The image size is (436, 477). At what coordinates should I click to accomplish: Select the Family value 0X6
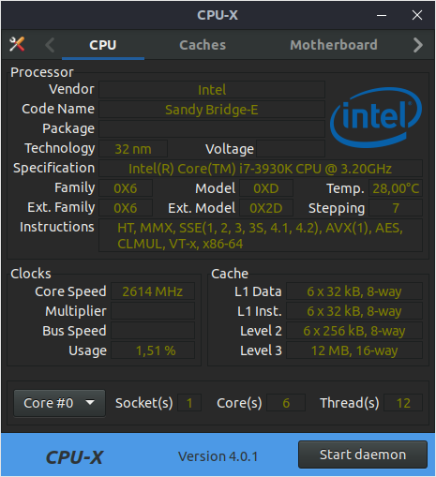click(x=126, y=188)
